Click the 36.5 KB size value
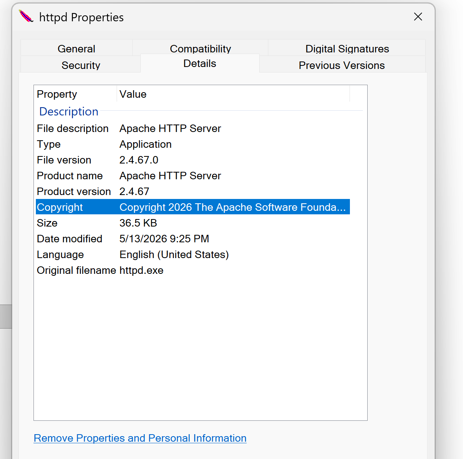This screenshot has height=459, width=463. click(138, 223)
